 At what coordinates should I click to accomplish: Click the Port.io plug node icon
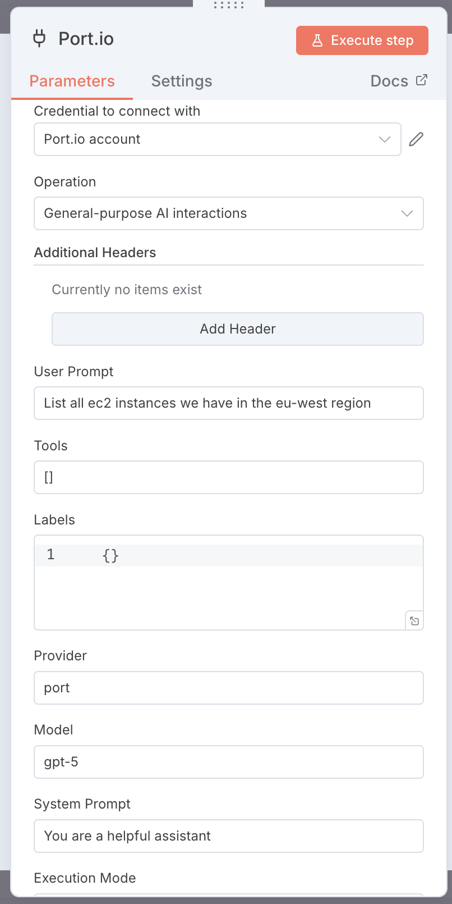click(x=39, y=39)
